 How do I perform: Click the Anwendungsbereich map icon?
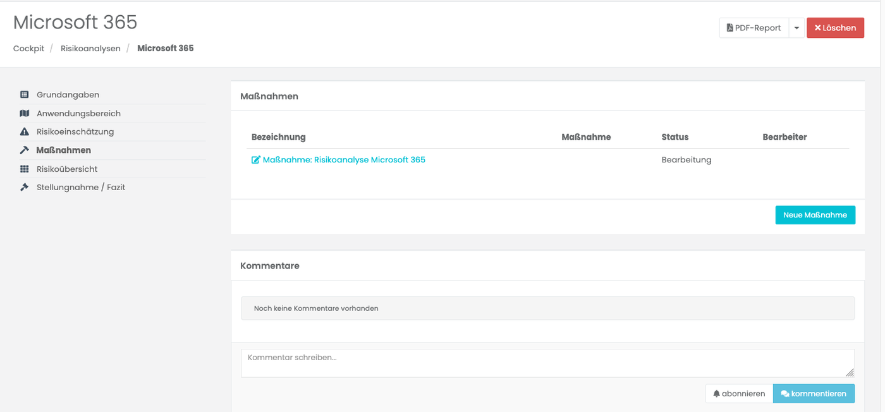click(x=25, y=114)
